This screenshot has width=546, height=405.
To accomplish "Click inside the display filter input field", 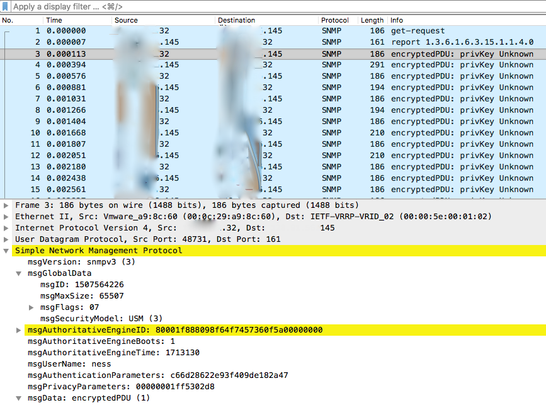I will (126, 7).
